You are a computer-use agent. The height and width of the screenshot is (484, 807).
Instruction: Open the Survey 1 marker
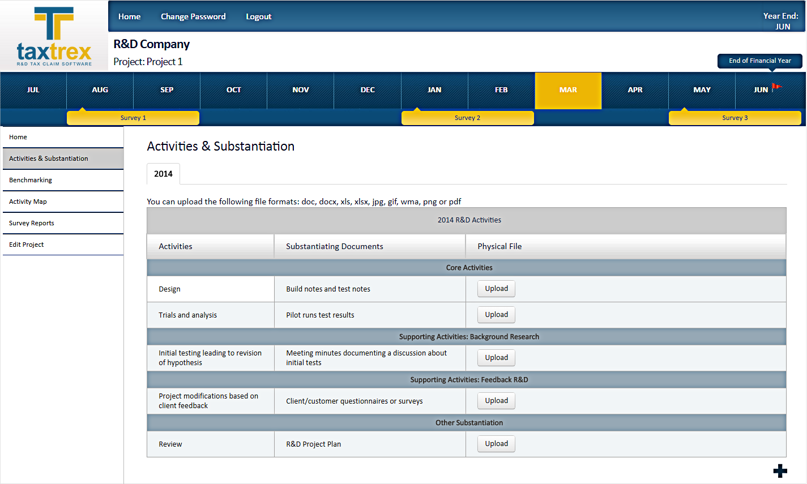click(133, 118)
